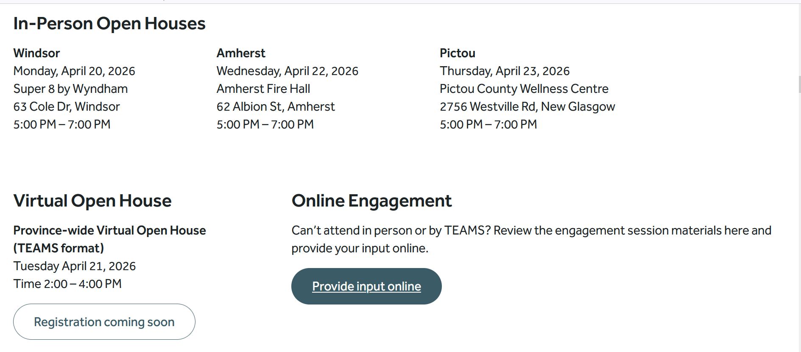Select the Pictou location title
This screenshot has height=352, width=801.
click(458, 53)
